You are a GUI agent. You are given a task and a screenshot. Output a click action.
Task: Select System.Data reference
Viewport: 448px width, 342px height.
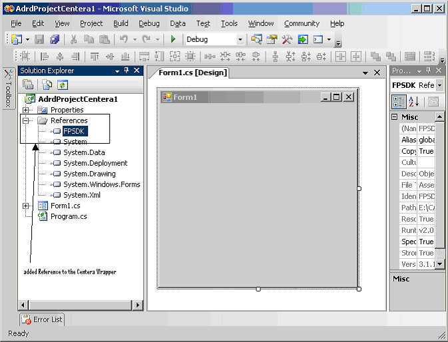(x=84, y=152)
